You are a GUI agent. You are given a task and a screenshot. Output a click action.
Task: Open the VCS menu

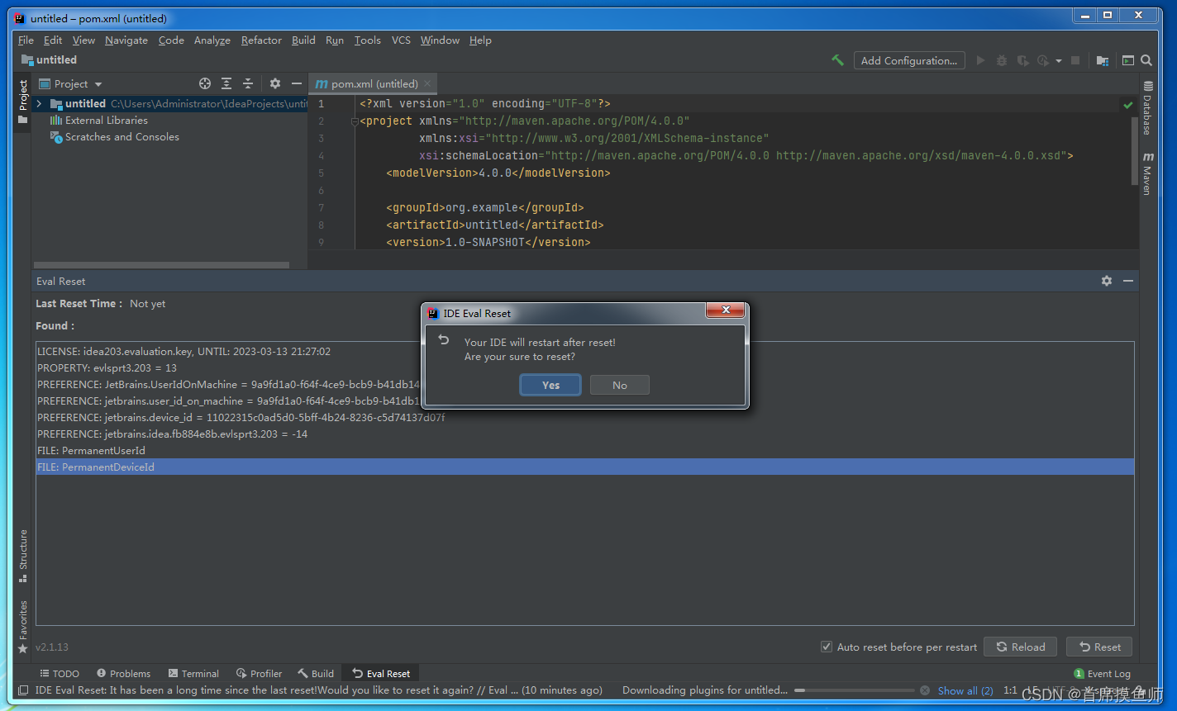[401, 40]
